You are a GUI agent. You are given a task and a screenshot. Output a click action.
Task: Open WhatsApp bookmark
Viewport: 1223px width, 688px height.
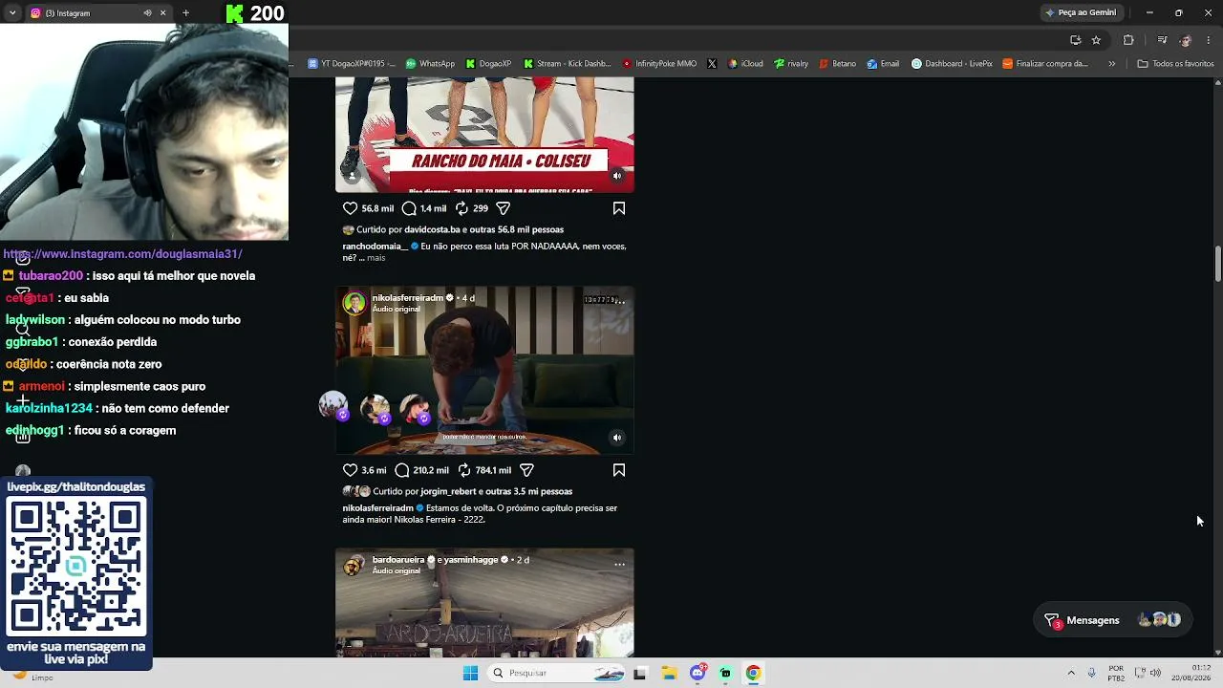(430, 64)
